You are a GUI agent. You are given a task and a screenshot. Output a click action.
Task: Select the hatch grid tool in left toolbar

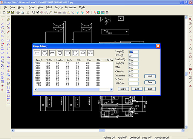[2, 82]
